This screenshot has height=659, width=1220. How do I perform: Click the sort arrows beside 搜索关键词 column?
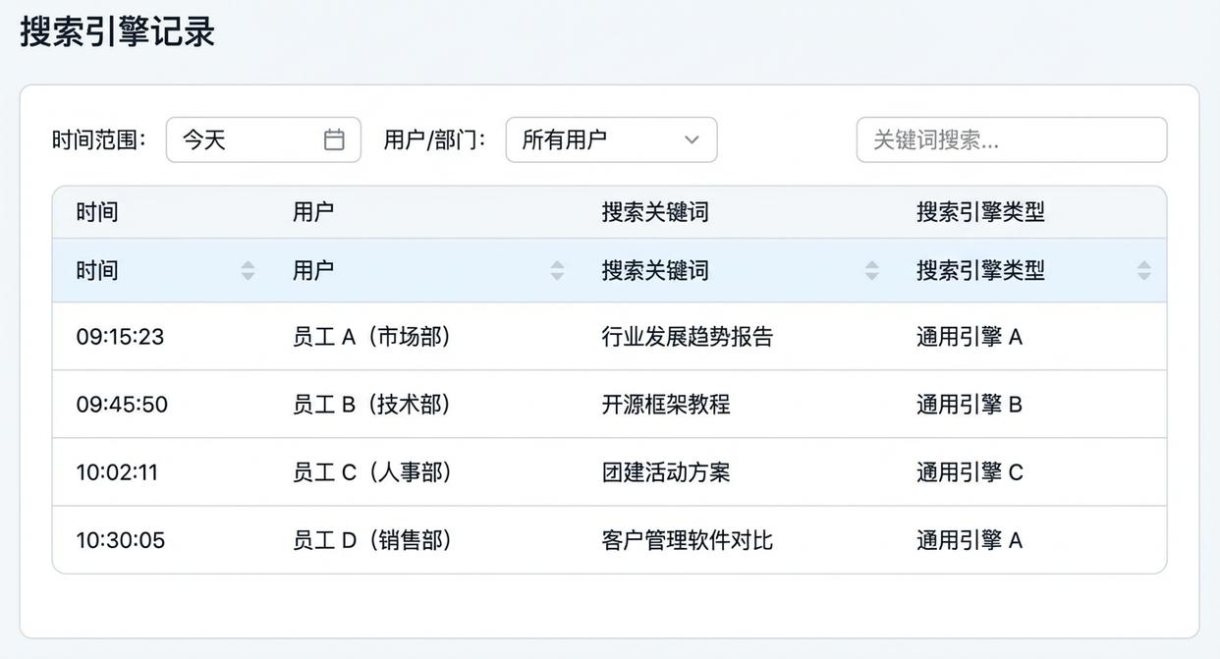pyautogui.click(x=872, y=270)
